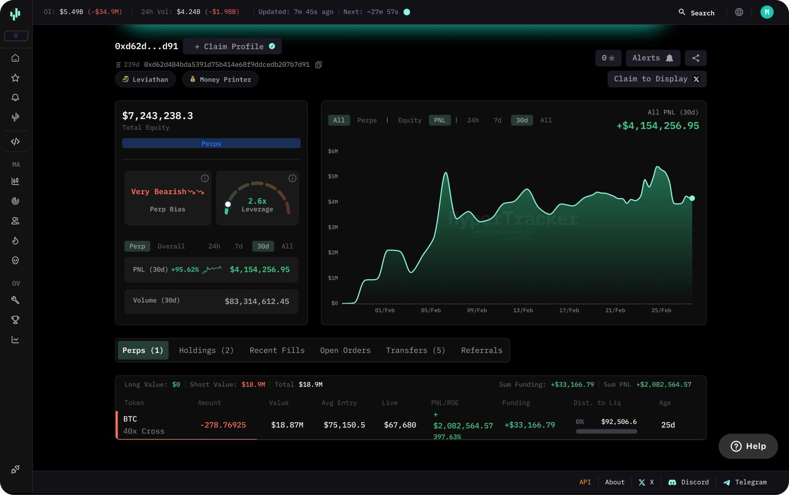Click the share icon near Alerts
Image resolution: width=789 pixels, height=495 pixels.
pos(696,58)
